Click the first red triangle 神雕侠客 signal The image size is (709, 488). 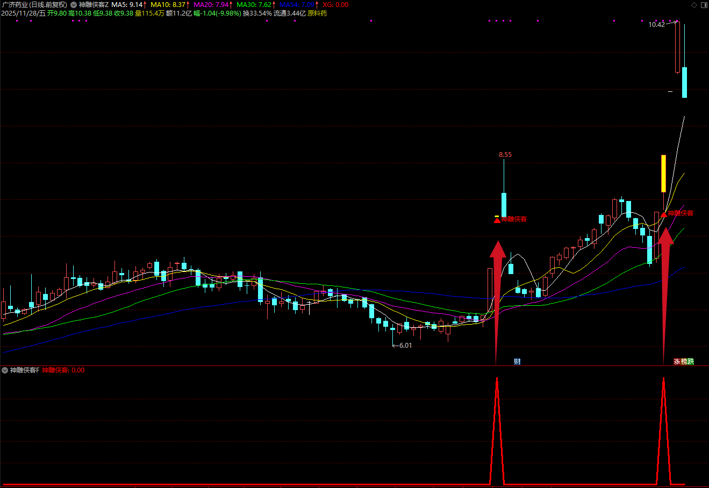(x=497, y=220)
